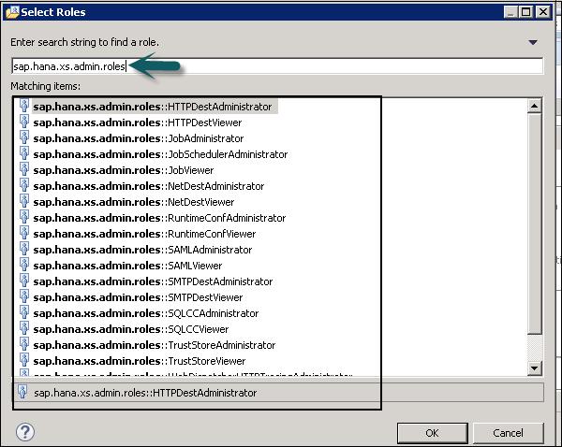Screen dimensions: 562x447
Task: Click scrollbar down arrow in role list
Action: pos(535,368)
